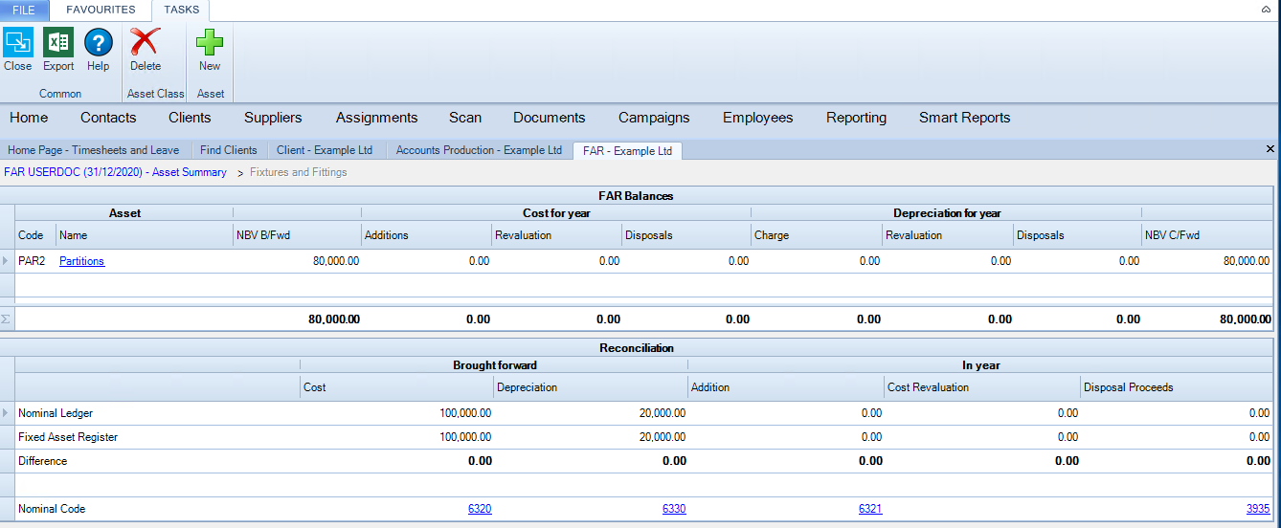The image size is (1281, 528).
Task: Select the 80,000.00 NBV B/Fwd cell for Partitions
Action: tap(297, 260)
